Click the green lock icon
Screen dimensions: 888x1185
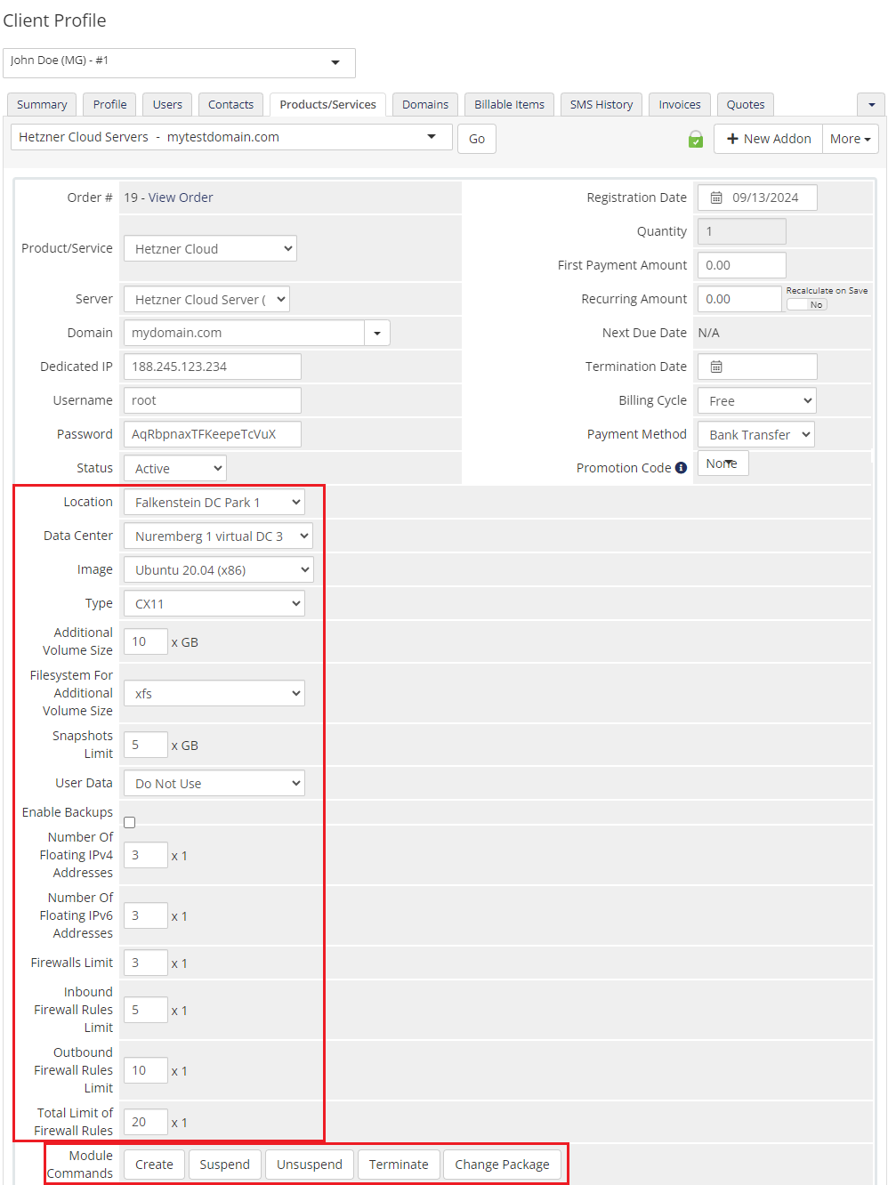click(x=696, y=139)
